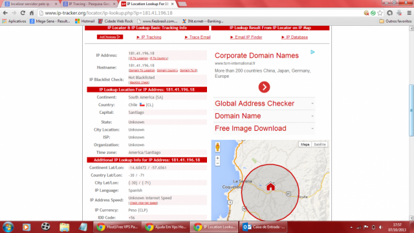Switch map to Satélite view
Viewport: 414px width, 233px height.
click(320, 144)
